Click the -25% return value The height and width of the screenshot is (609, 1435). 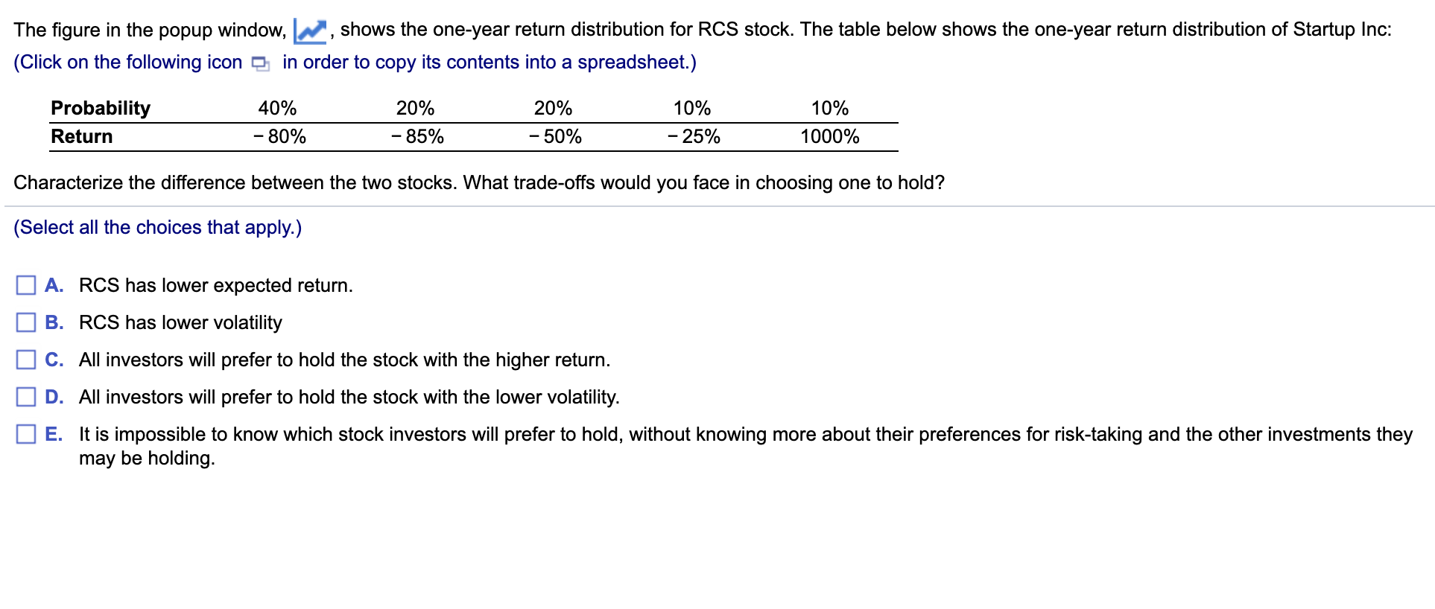pyautogui.click(x=694, y=136)
